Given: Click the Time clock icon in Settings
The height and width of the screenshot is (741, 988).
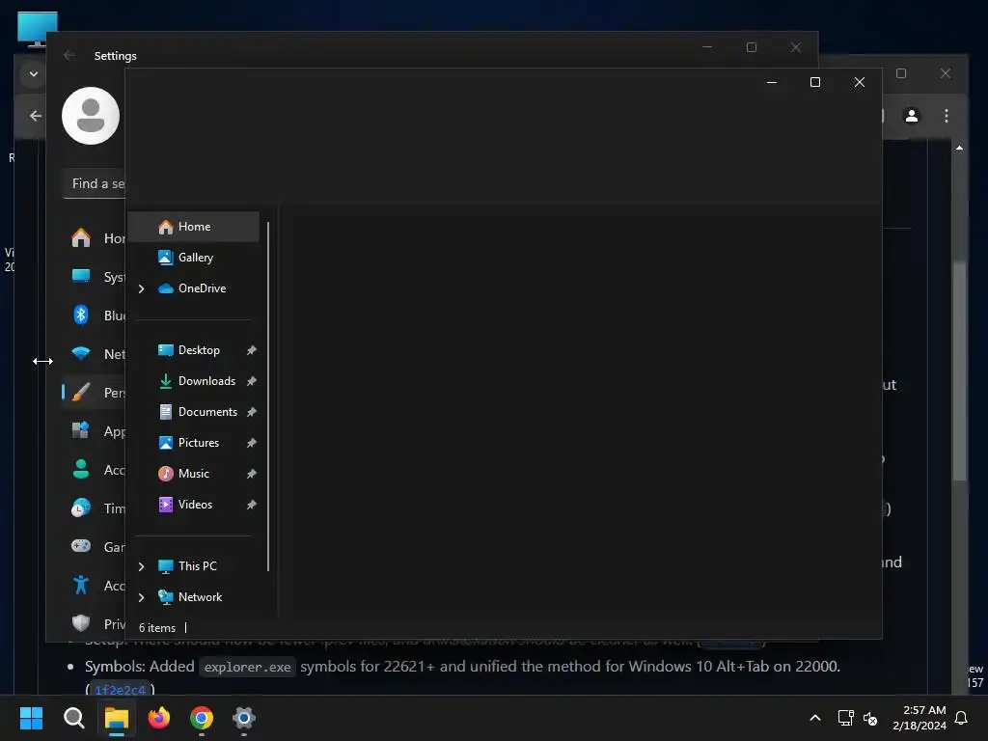Looking at the screenshot, I should [81, 508].
